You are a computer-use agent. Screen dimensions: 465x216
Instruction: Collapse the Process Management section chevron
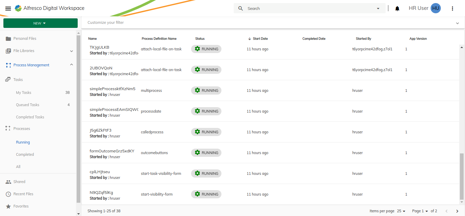71,64
